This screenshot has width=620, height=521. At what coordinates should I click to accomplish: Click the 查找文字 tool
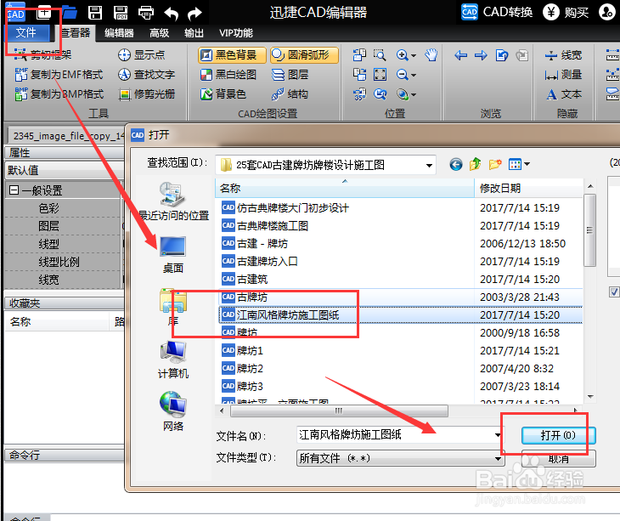pyautogui.click(x=146, y=75)
